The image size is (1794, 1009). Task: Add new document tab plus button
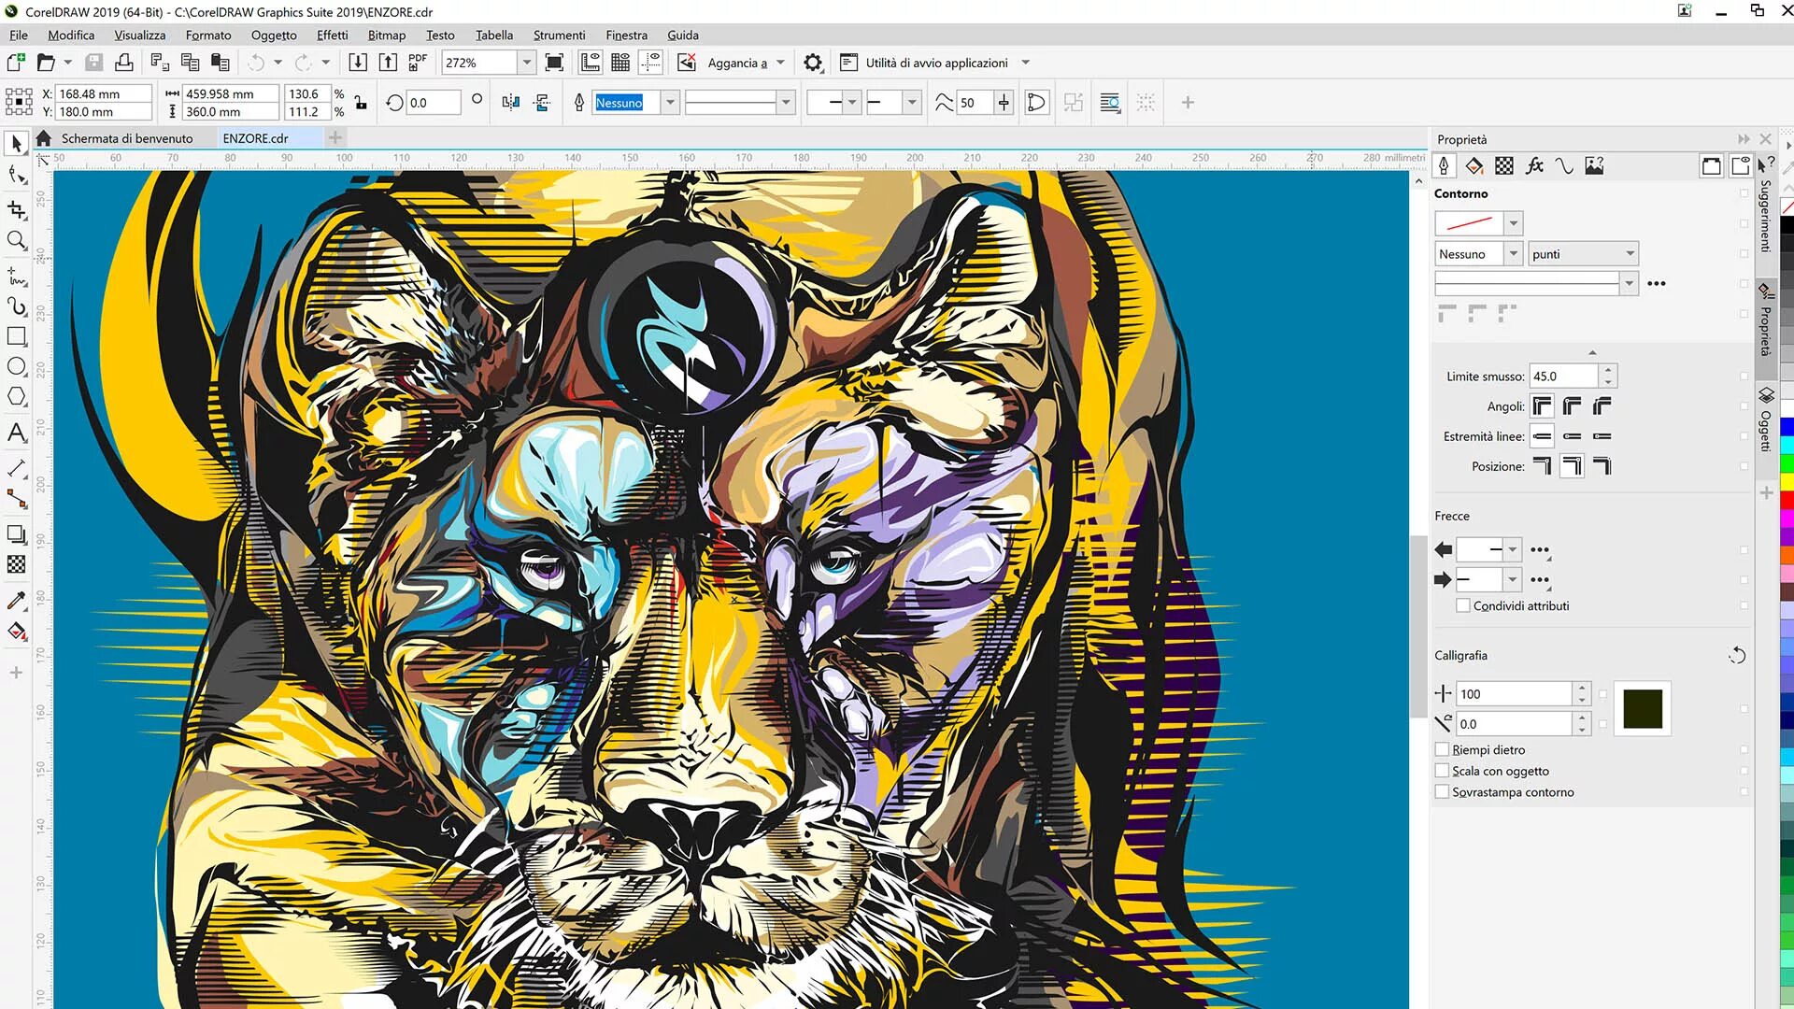pyautogui.click(x=335, y=137)
